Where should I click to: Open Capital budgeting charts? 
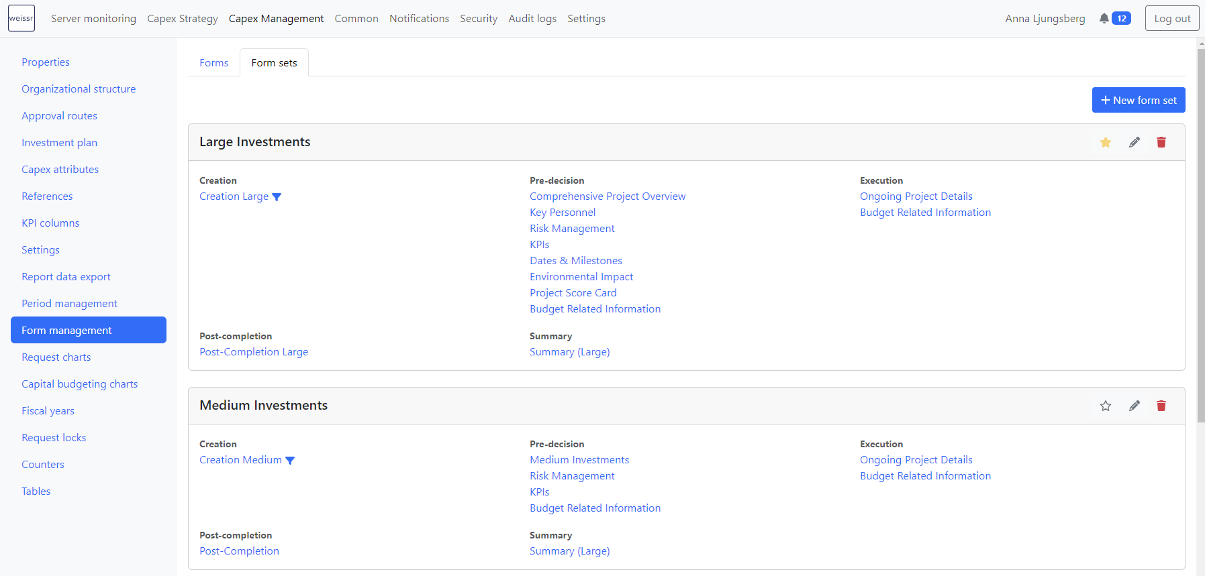click(79, 384)
